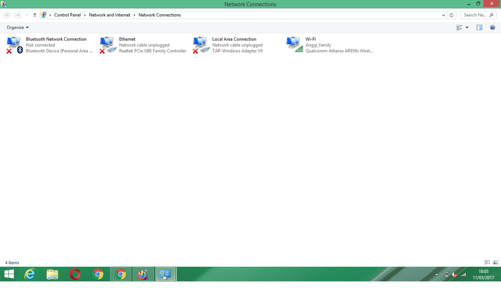Open File Explorer from the taskbar
Image resolution: width=501 pixels, height=288 pixels.
coord(52,274)
